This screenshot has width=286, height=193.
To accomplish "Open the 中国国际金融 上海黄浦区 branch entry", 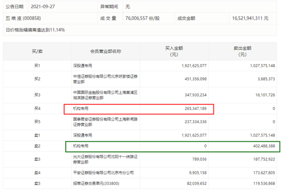I will pyautogui.click(x=105, y=95).
